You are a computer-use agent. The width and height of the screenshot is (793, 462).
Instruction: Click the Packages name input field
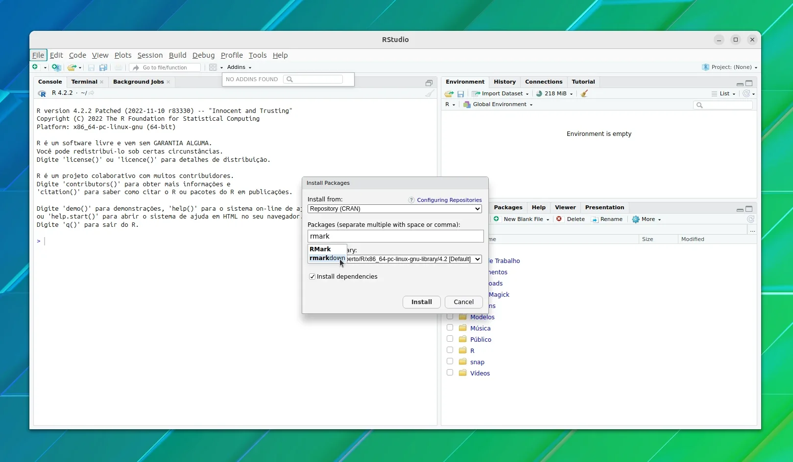tap(395, 236)
